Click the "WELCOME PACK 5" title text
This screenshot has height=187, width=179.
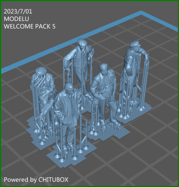30,26
